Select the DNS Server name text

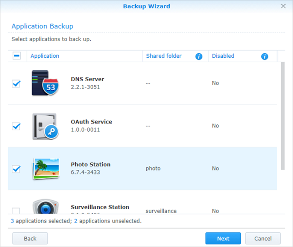[87, 79]
